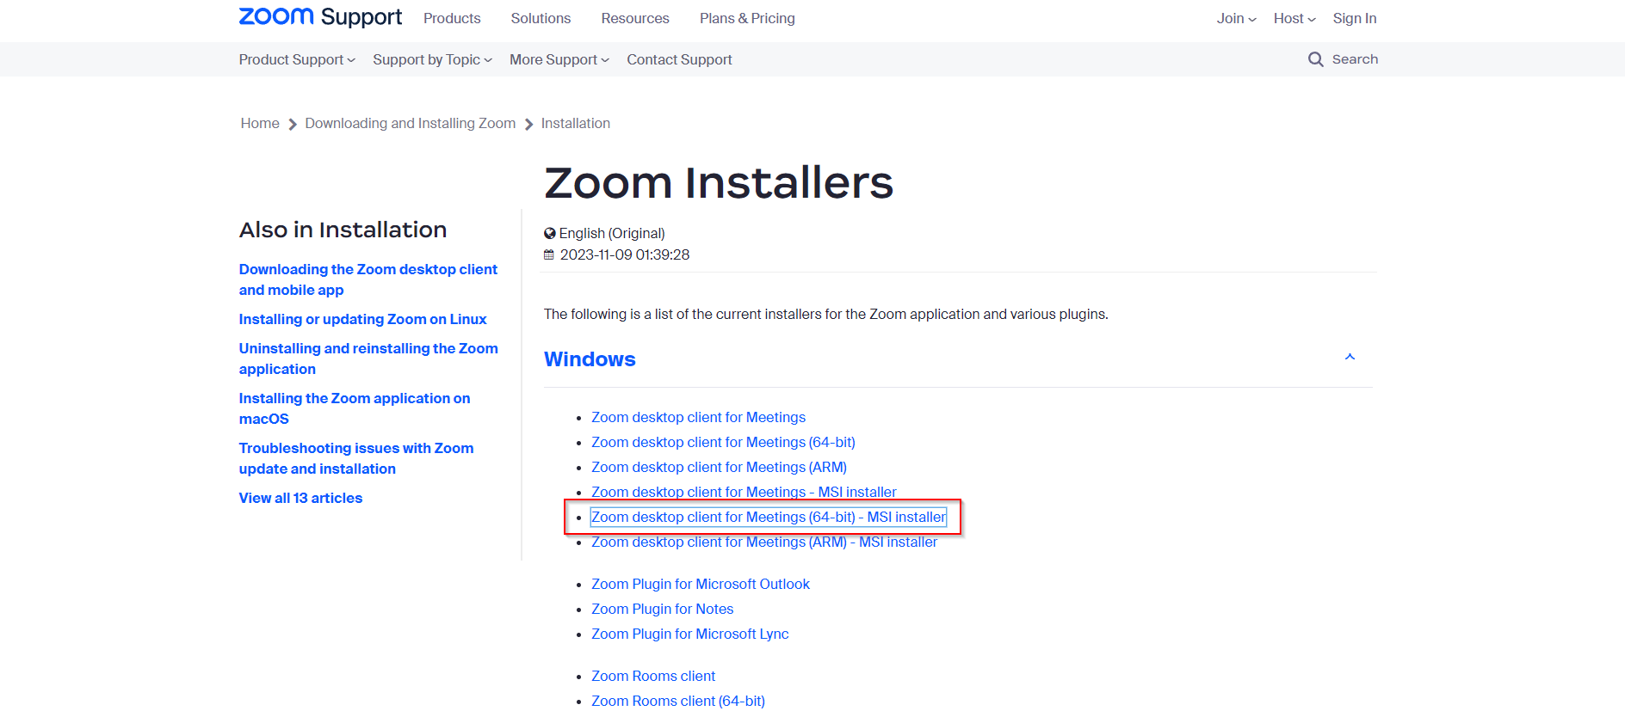Screen dimensions: 1625x711
Task: Click the English (Original) language text
Action: pyautogui.click(x=612, y=233)
